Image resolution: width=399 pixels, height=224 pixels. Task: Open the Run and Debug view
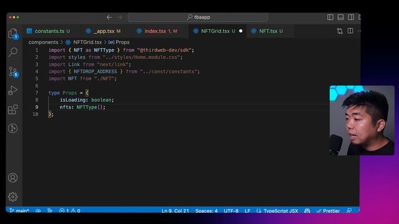coord(12,90)
